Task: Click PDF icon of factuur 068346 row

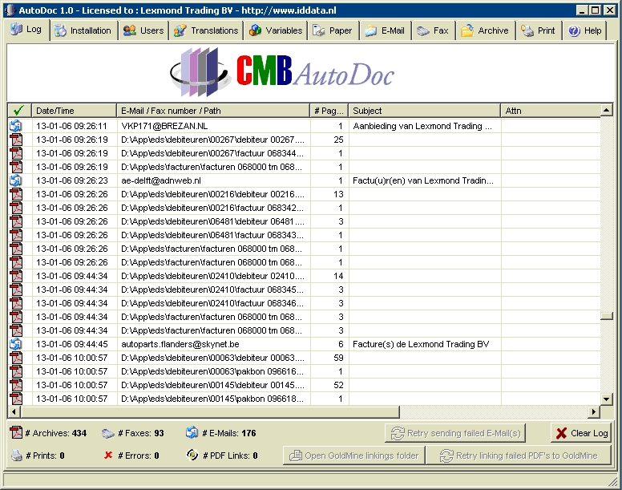Action: click(16, 303)
